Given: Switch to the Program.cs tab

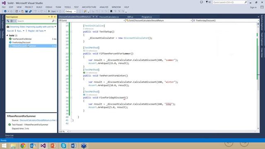Looking at the screenshot, I should click(x=147, y=17).
